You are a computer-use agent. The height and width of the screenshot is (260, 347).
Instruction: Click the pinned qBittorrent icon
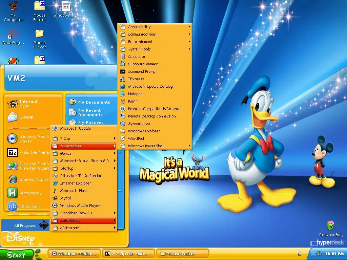click(x=13, y=207)
